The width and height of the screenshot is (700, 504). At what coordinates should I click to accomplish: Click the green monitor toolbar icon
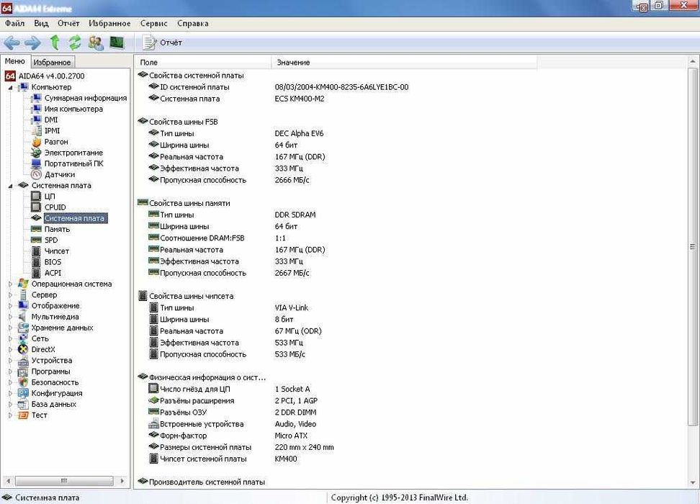pyautogui.click(x=117, y=42)
